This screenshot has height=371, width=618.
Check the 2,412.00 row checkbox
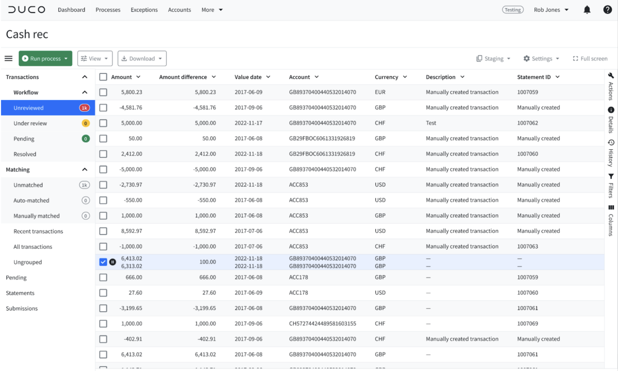[103, 154]
